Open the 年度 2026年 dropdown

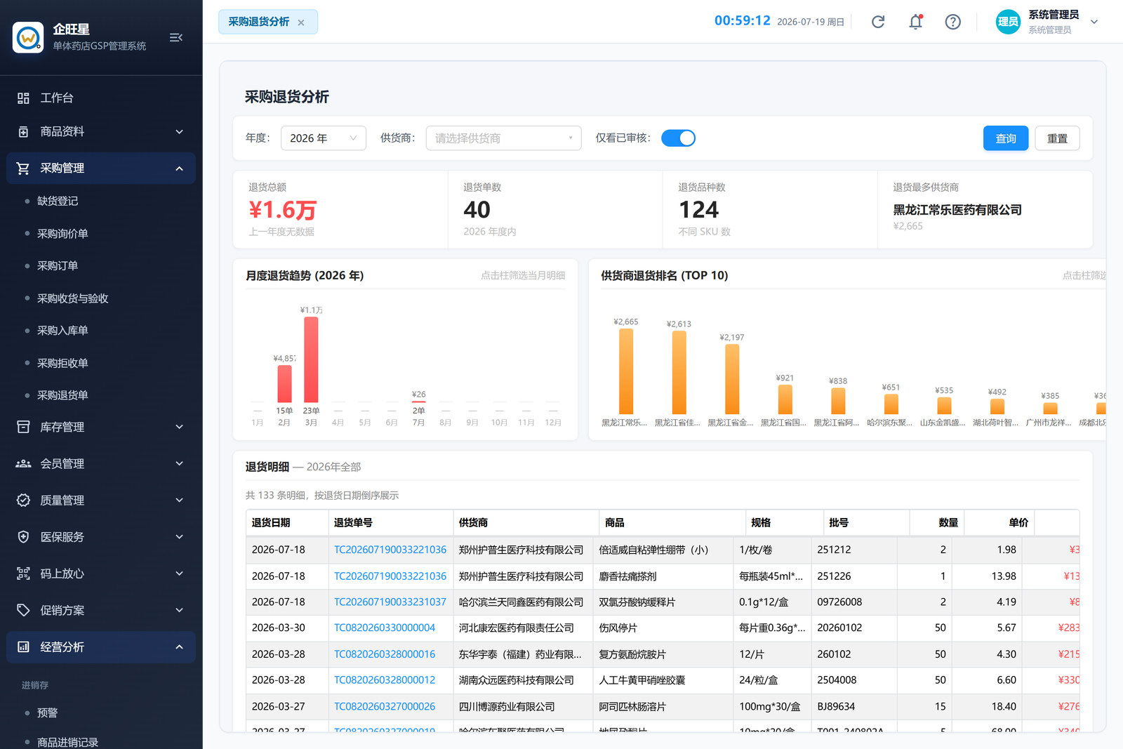click(324, 138)
